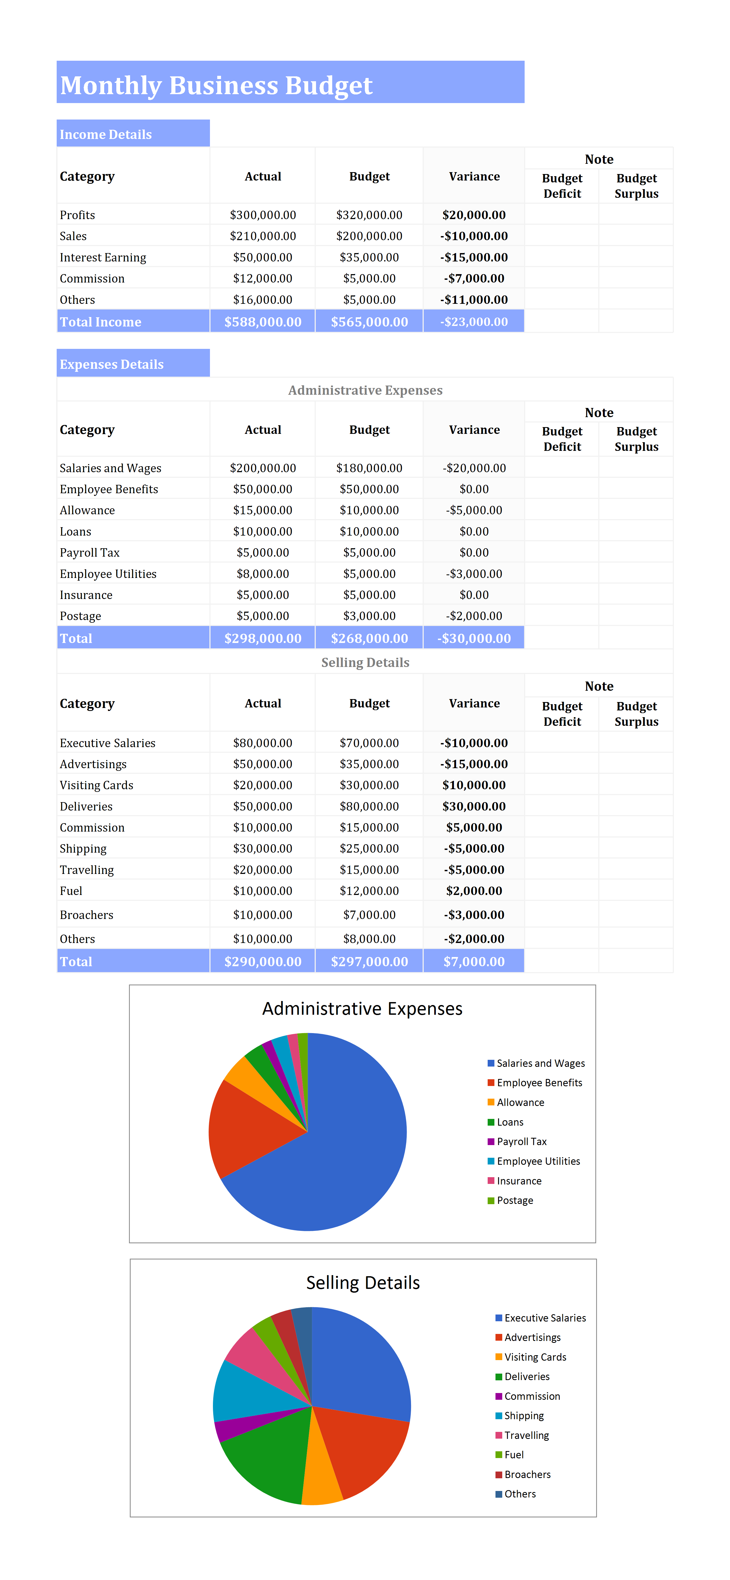Click Broachers legend entry
The width and height of the screenshot is (730, 1580).
pyautogui.click(x=523, y=1475)
